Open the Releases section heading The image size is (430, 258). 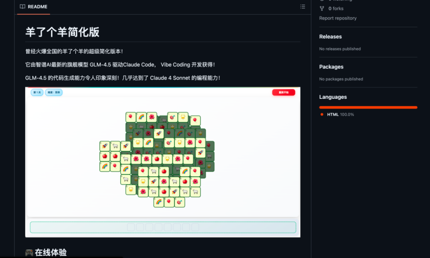pyautogui.click(x=330, y=37)
